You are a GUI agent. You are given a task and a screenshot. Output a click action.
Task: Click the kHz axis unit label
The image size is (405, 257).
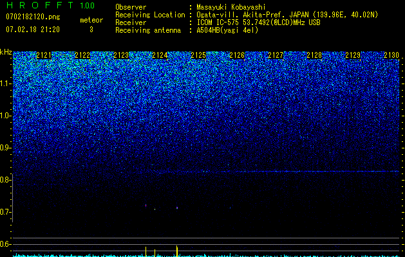click(x=6, y=52)
